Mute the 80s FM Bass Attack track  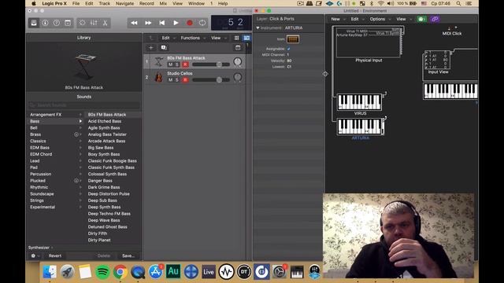pos(170,64)
